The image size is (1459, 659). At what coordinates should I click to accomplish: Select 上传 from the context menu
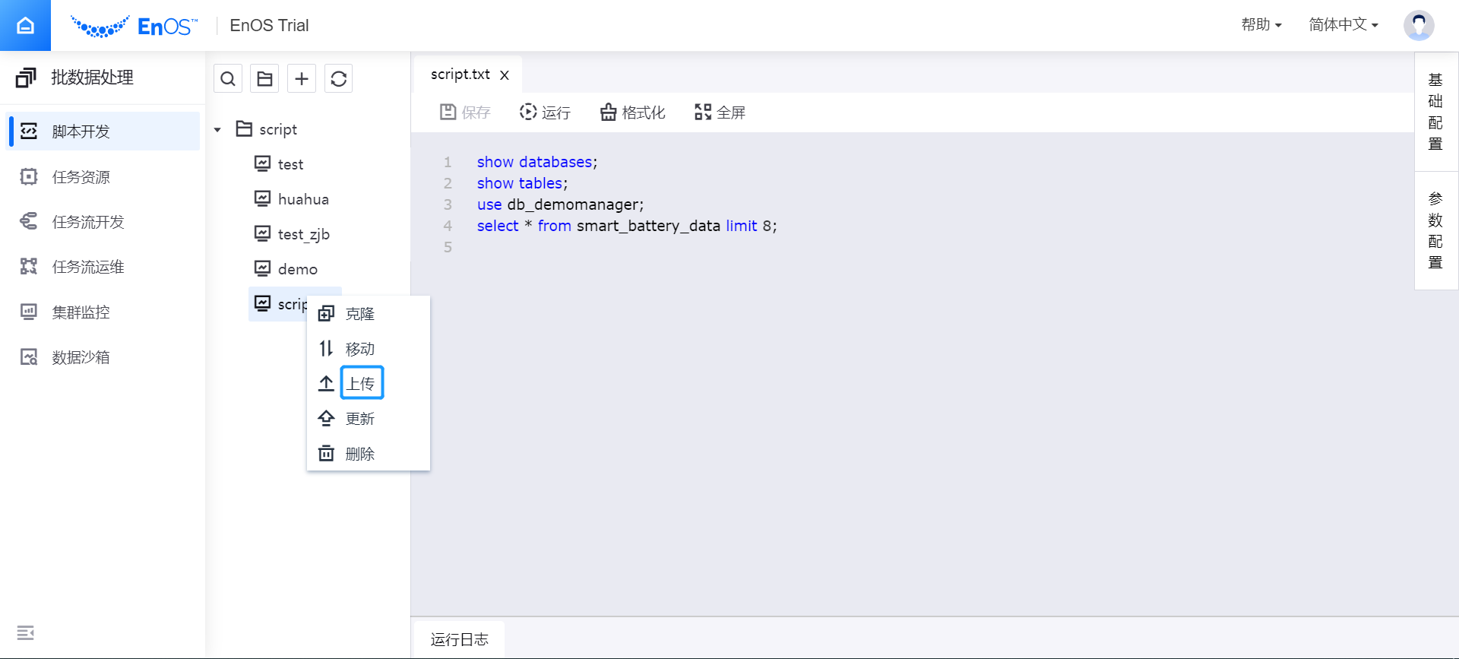(361, 383)
